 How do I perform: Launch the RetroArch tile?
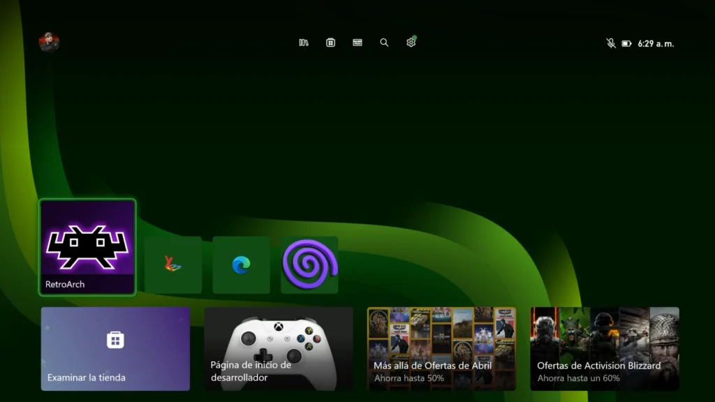[87, 248]
